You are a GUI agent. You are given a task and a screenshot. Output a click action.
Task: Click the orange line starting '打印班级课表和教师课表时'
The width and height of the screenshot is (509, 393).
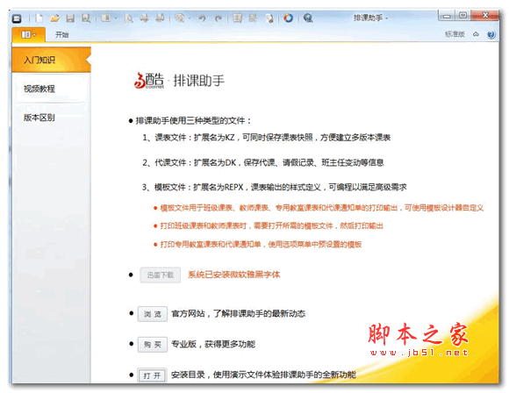(x=271, y=225)
